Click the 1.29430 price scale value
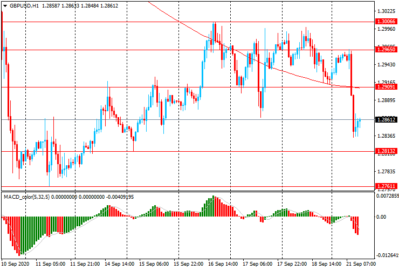 (387, 65)
